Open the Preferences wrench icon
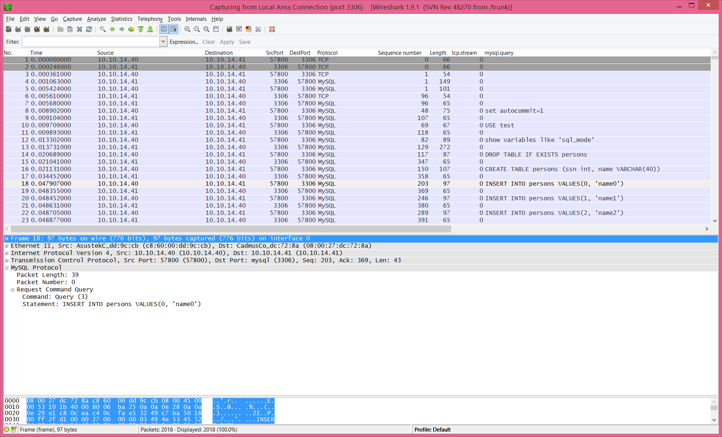The width and height of the screenshot is (722, 437). click(258, 29)
